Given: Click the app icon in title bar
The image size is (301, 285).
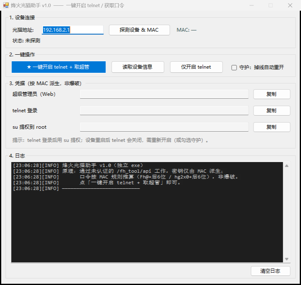Looking at the screenshot, I should click(x=6, y=5).
